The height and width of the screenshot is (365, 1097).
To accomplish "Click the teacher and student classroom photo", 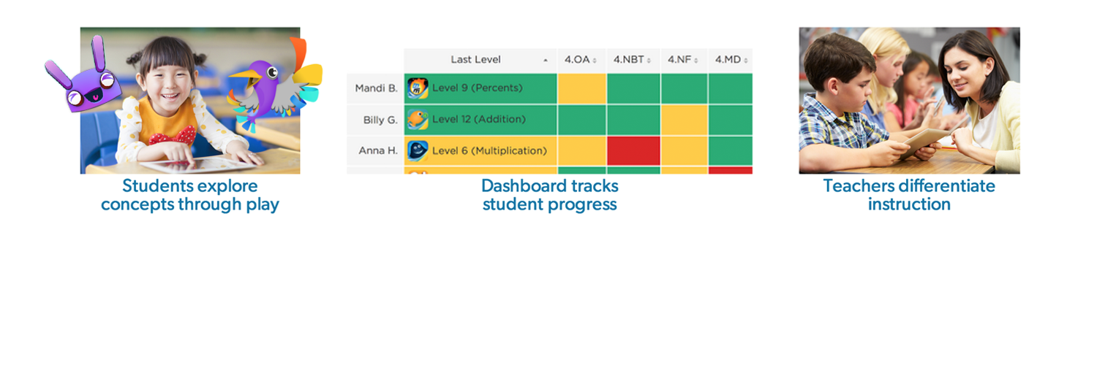I will [x=909, y=101].
